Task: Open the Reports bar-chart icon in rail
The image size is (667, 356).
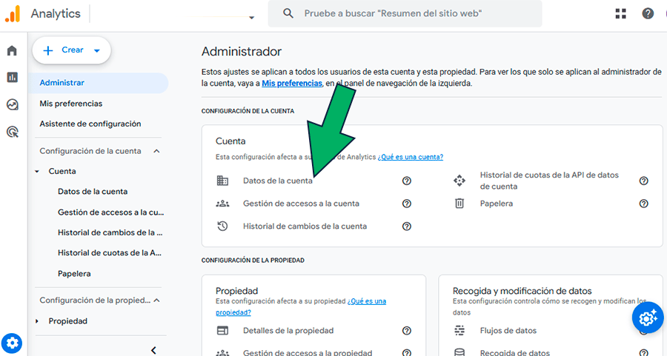Action: 13,77
